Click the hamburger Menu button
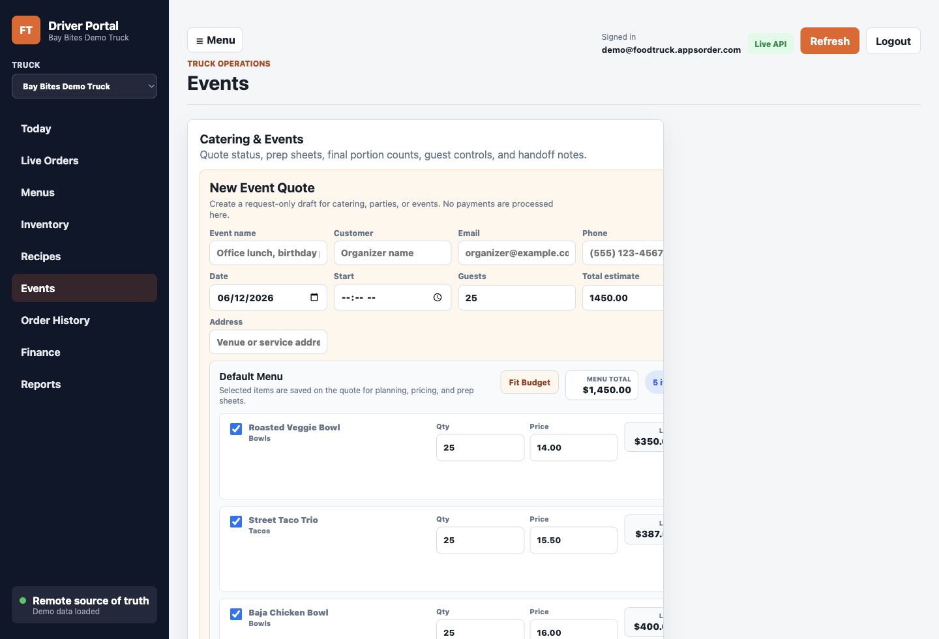The width and height of the screenshot is (939, 639). [215, 40]
